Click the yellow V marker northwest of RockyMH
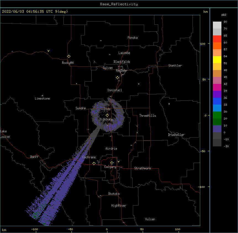Image resolution: width=238 pixels, height=233 pixels. tap(48, 51)
